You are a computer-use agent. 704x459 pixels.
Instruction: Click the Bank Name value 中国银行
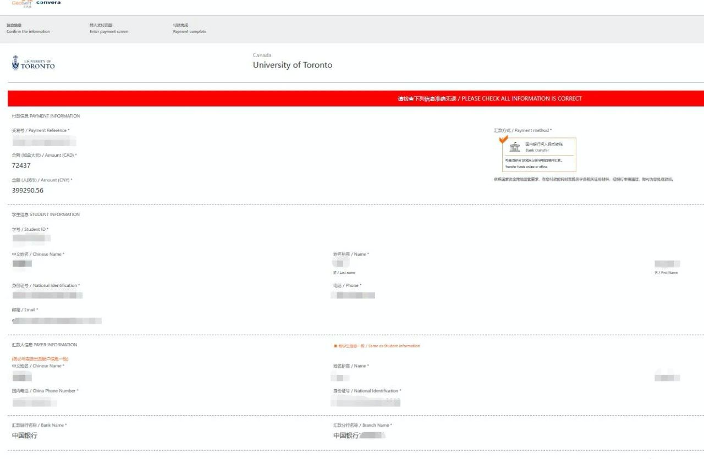point(25,435)
